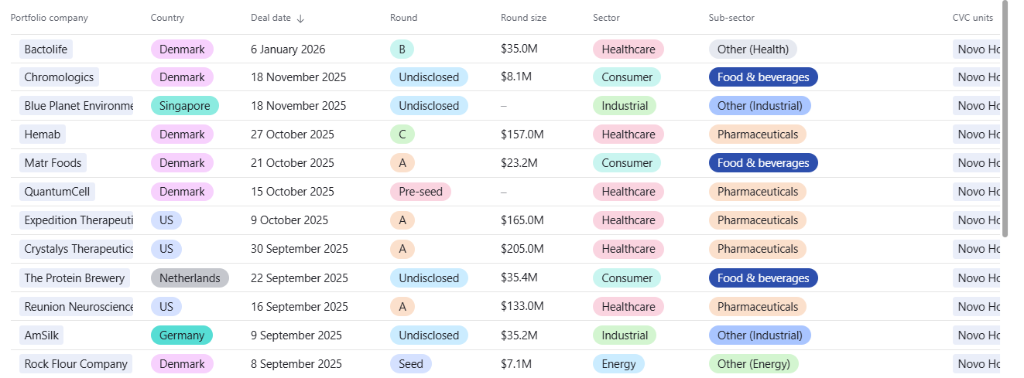Click the Pre-seed round badge
The width and height of the screenshot is (1024, 378).
pyautogui.click(x=420, y=192)
